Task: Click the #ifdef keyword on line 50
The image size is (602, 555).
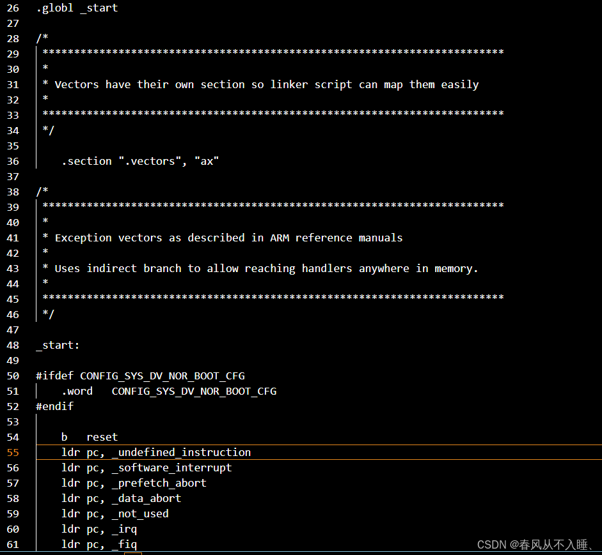Action: (x=54, y=376)
